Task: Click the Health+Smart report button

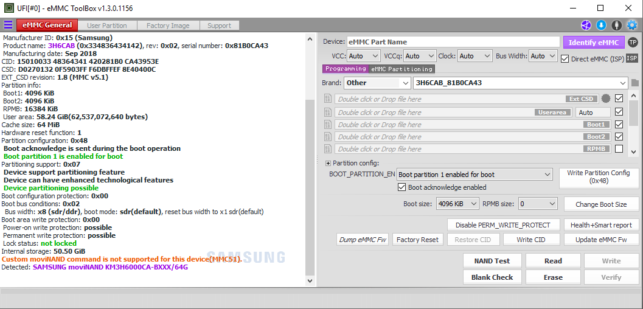Action: (601, 225)
